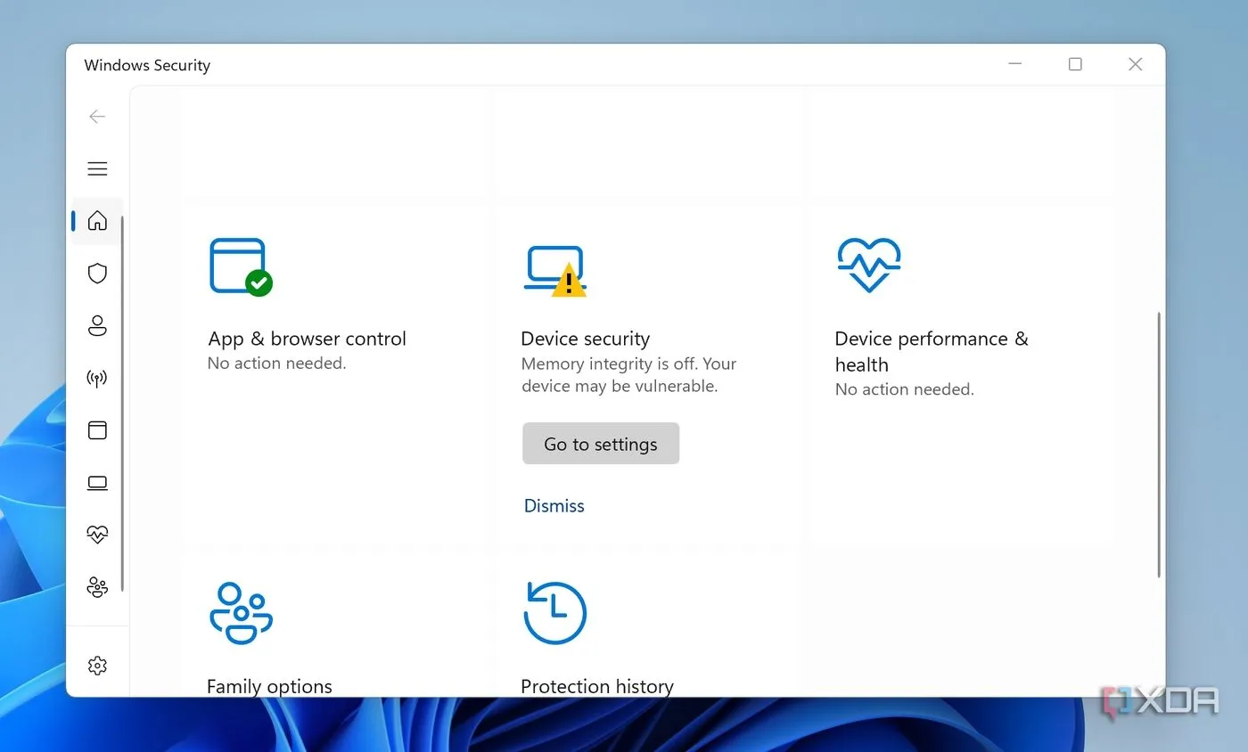Expand the hamburger navigation menu
Image resolution: width=1248 pixels, height=752 pixels.
pos(97,168)
